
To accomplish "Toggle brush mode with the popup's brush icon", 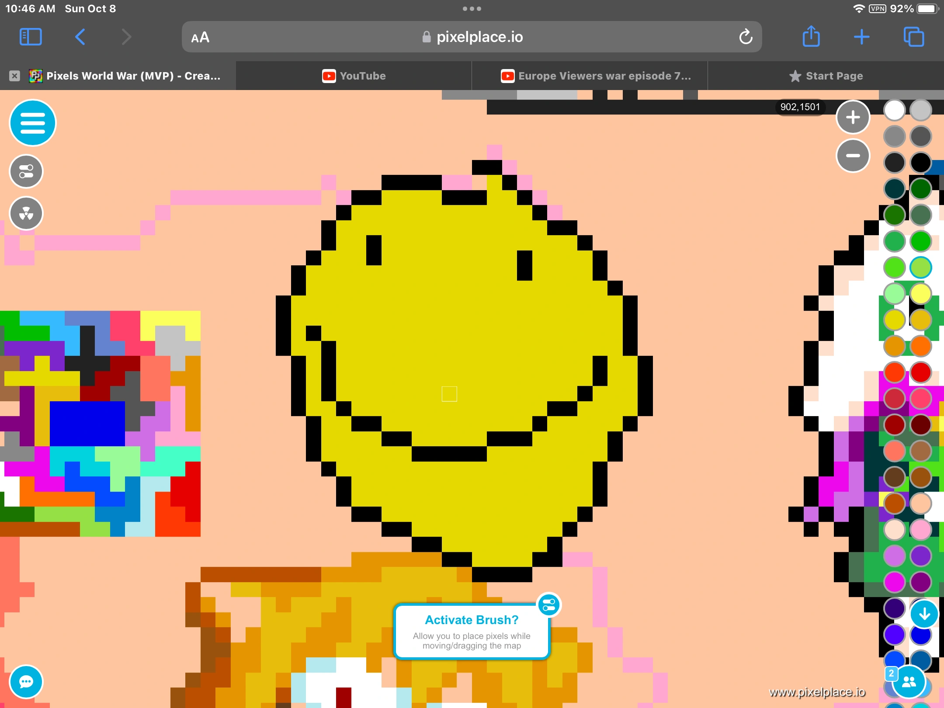I will tap(549, 605).
